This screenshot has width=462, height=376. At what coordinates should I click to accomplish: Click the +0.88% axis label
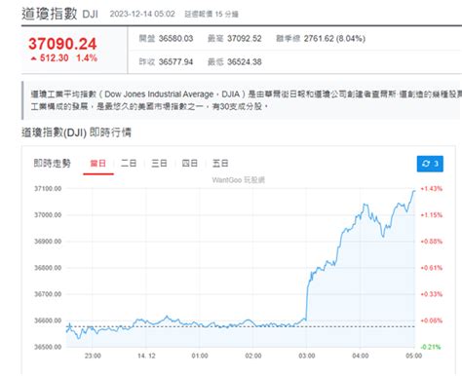point(432,242)
